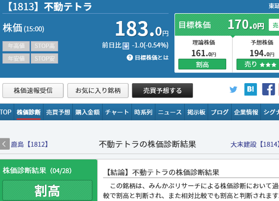Viewport: 279px width, 201px height.
Task: Open 大末建設【1814】 next stock link
Action: point(255,144)
